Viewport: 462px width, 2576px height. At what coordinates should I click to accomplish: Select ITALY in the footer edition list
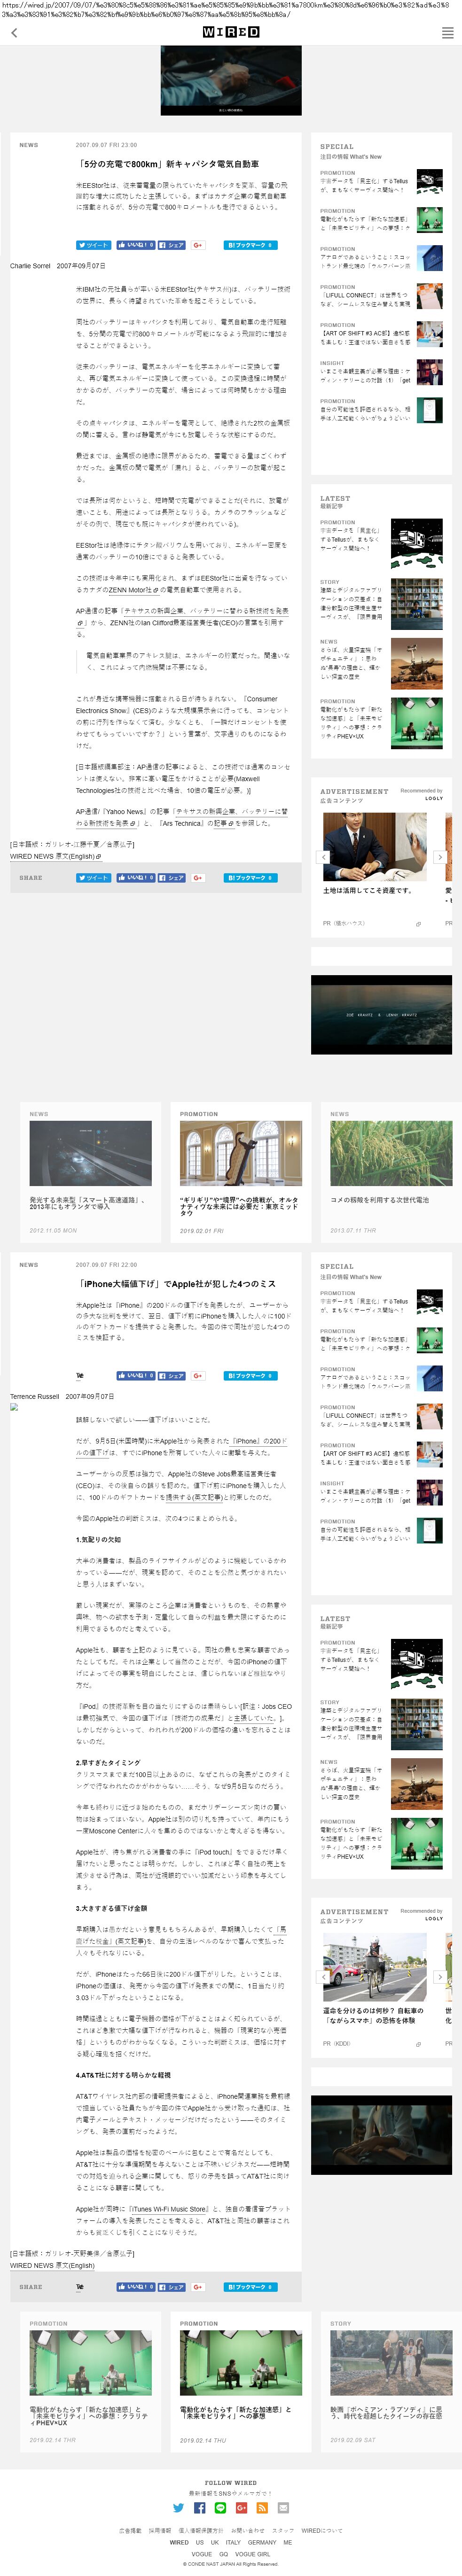(233, 2542)
